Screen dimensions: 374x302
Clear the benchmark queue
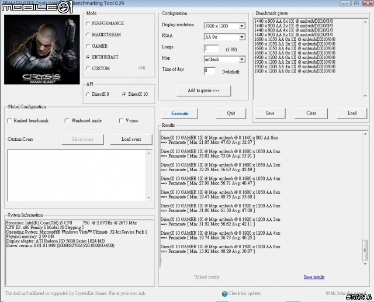click(311, 113)
